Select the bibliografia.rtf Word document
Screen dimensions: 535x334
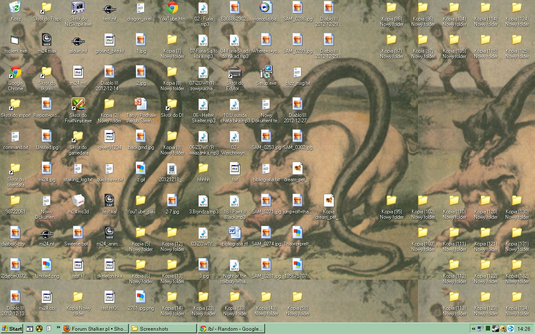click(x=234, y=233)
